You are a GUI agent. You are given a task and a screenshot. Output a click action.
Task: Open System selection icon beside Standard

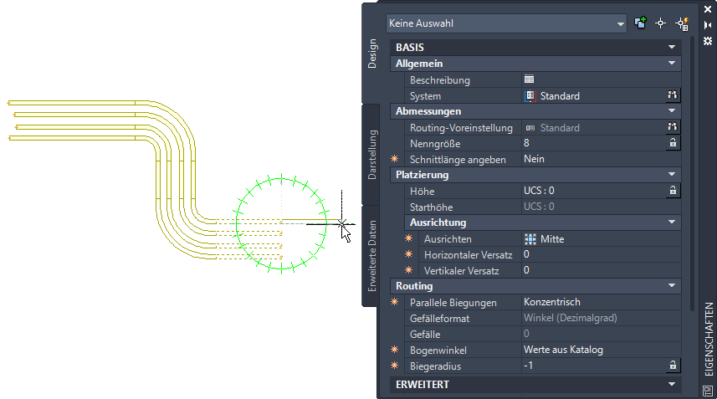pyautogui.click(x=673, y=95)
